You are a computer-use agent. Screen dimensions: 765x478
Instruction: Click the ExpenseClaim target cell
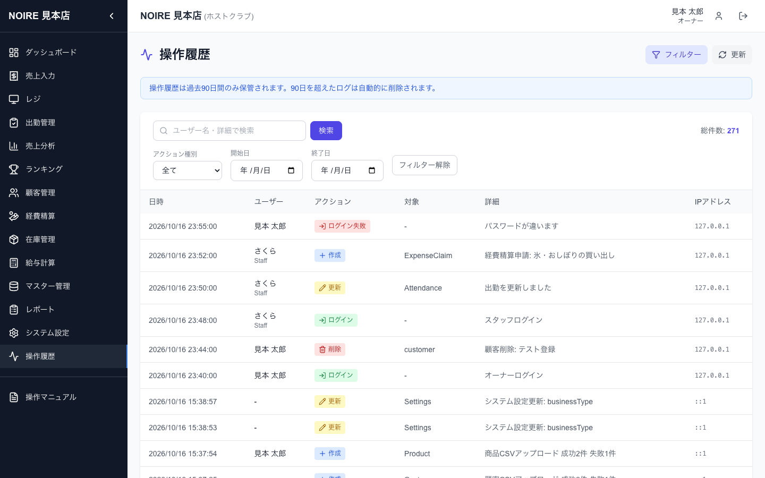coord(428,255)
